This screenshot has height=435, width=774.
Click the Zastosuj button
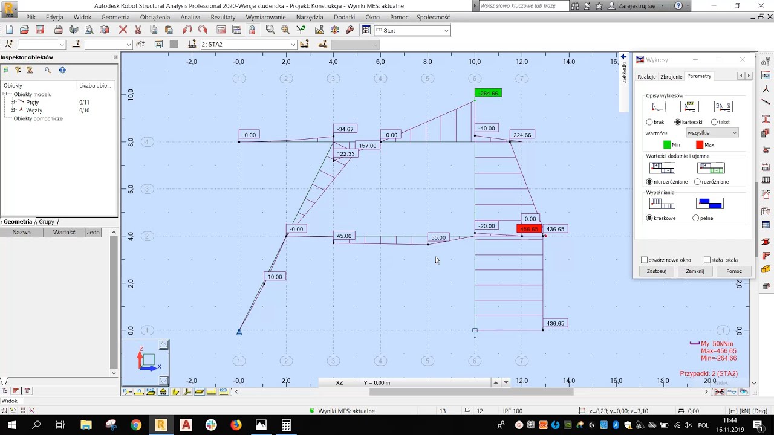(657, 271)
